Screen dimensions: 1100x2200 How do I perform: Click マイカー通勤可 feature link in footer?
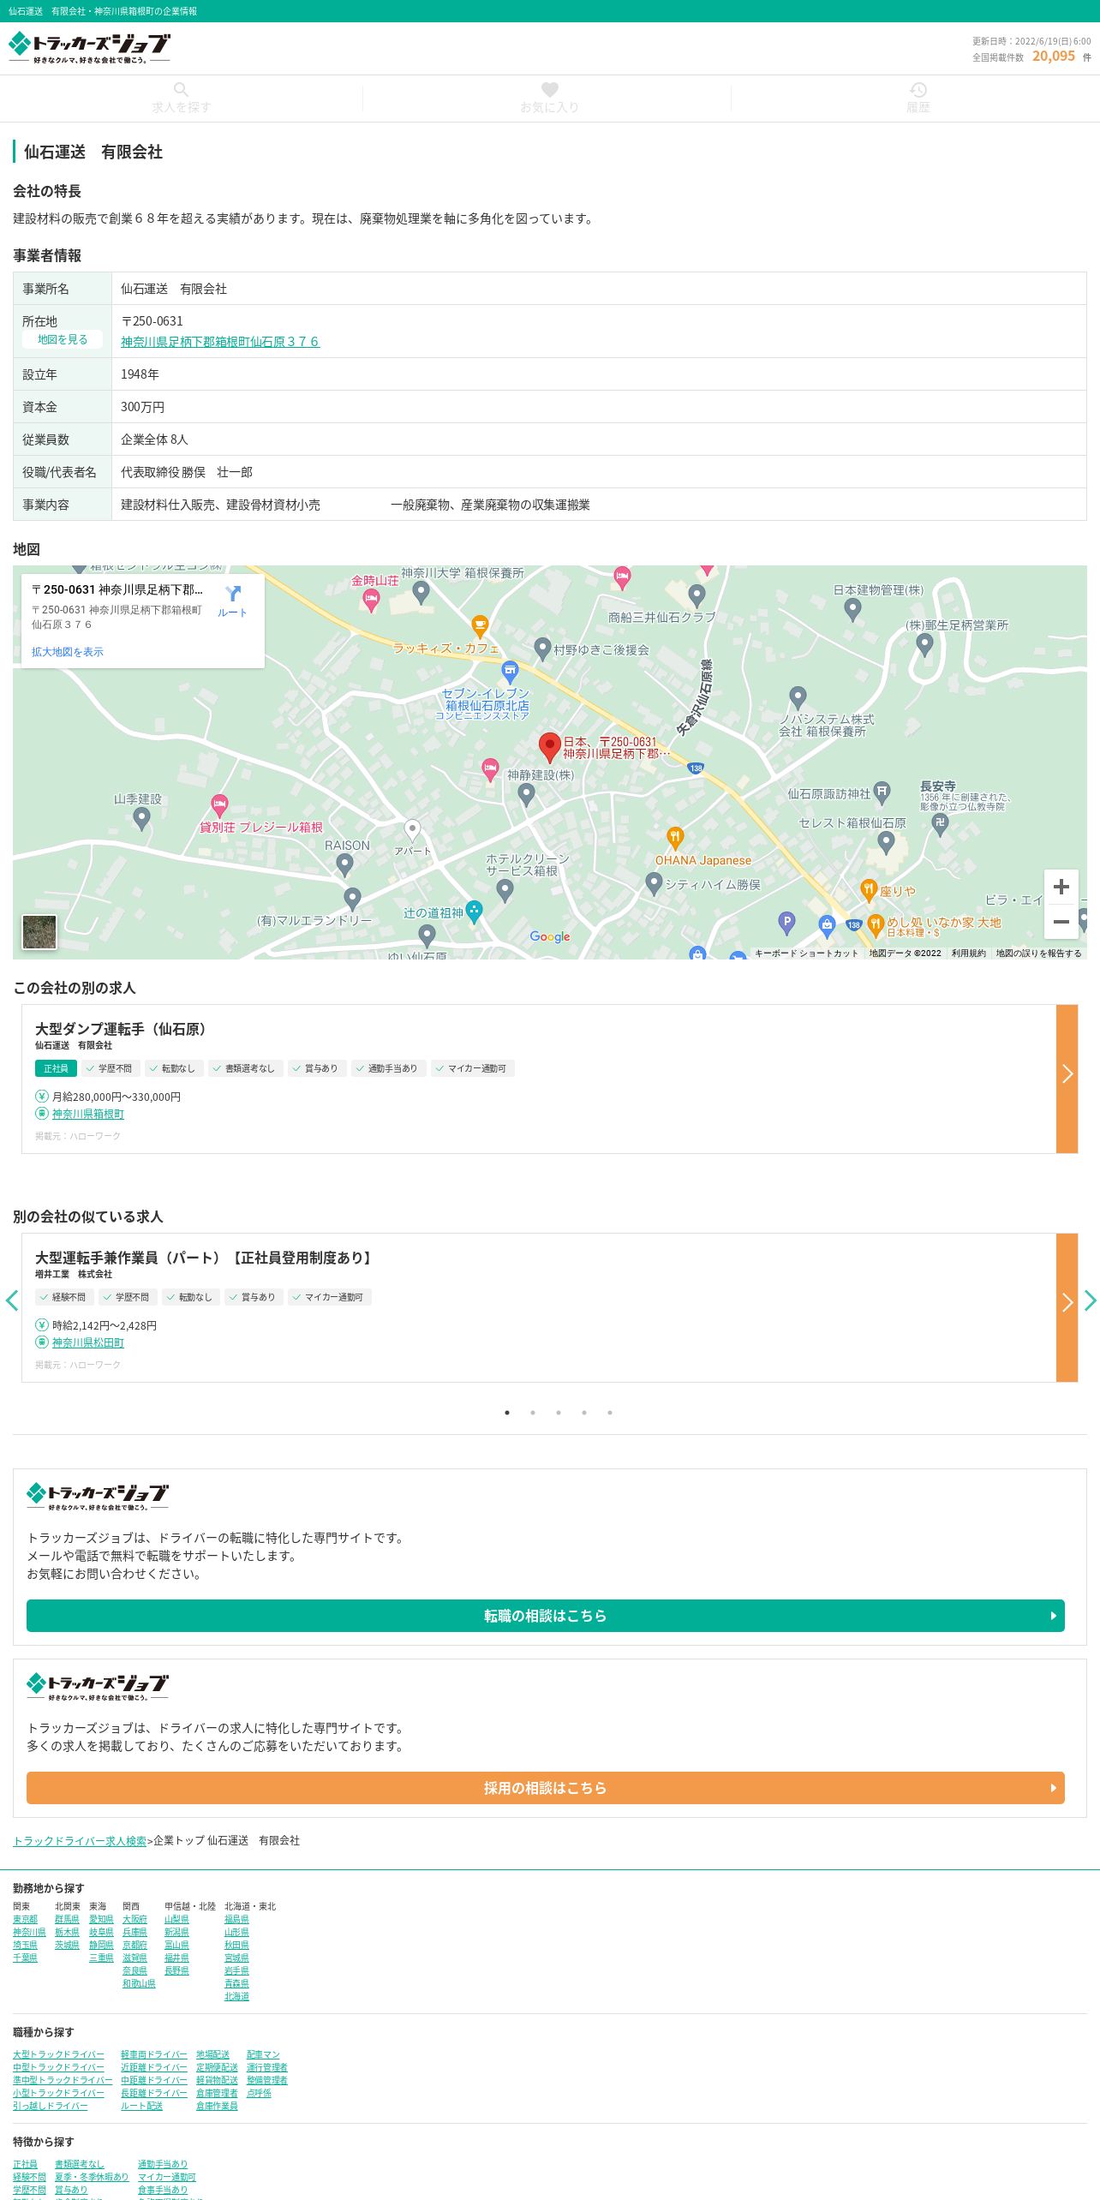[x=167, y=2177]
